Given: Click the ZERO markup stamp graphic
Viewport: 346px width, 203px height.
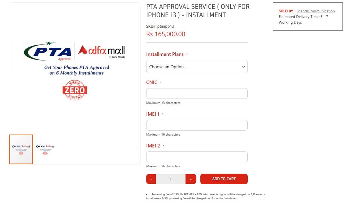Looking at the screenshot, I should coord(74,89).
